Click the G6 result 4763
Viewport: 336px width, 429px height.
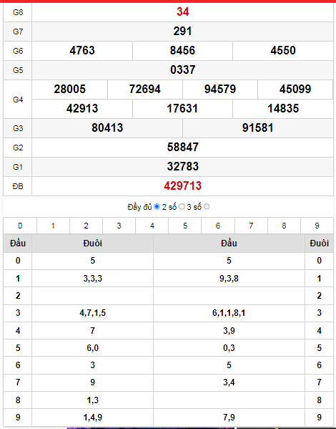click(x=82, y=51)
